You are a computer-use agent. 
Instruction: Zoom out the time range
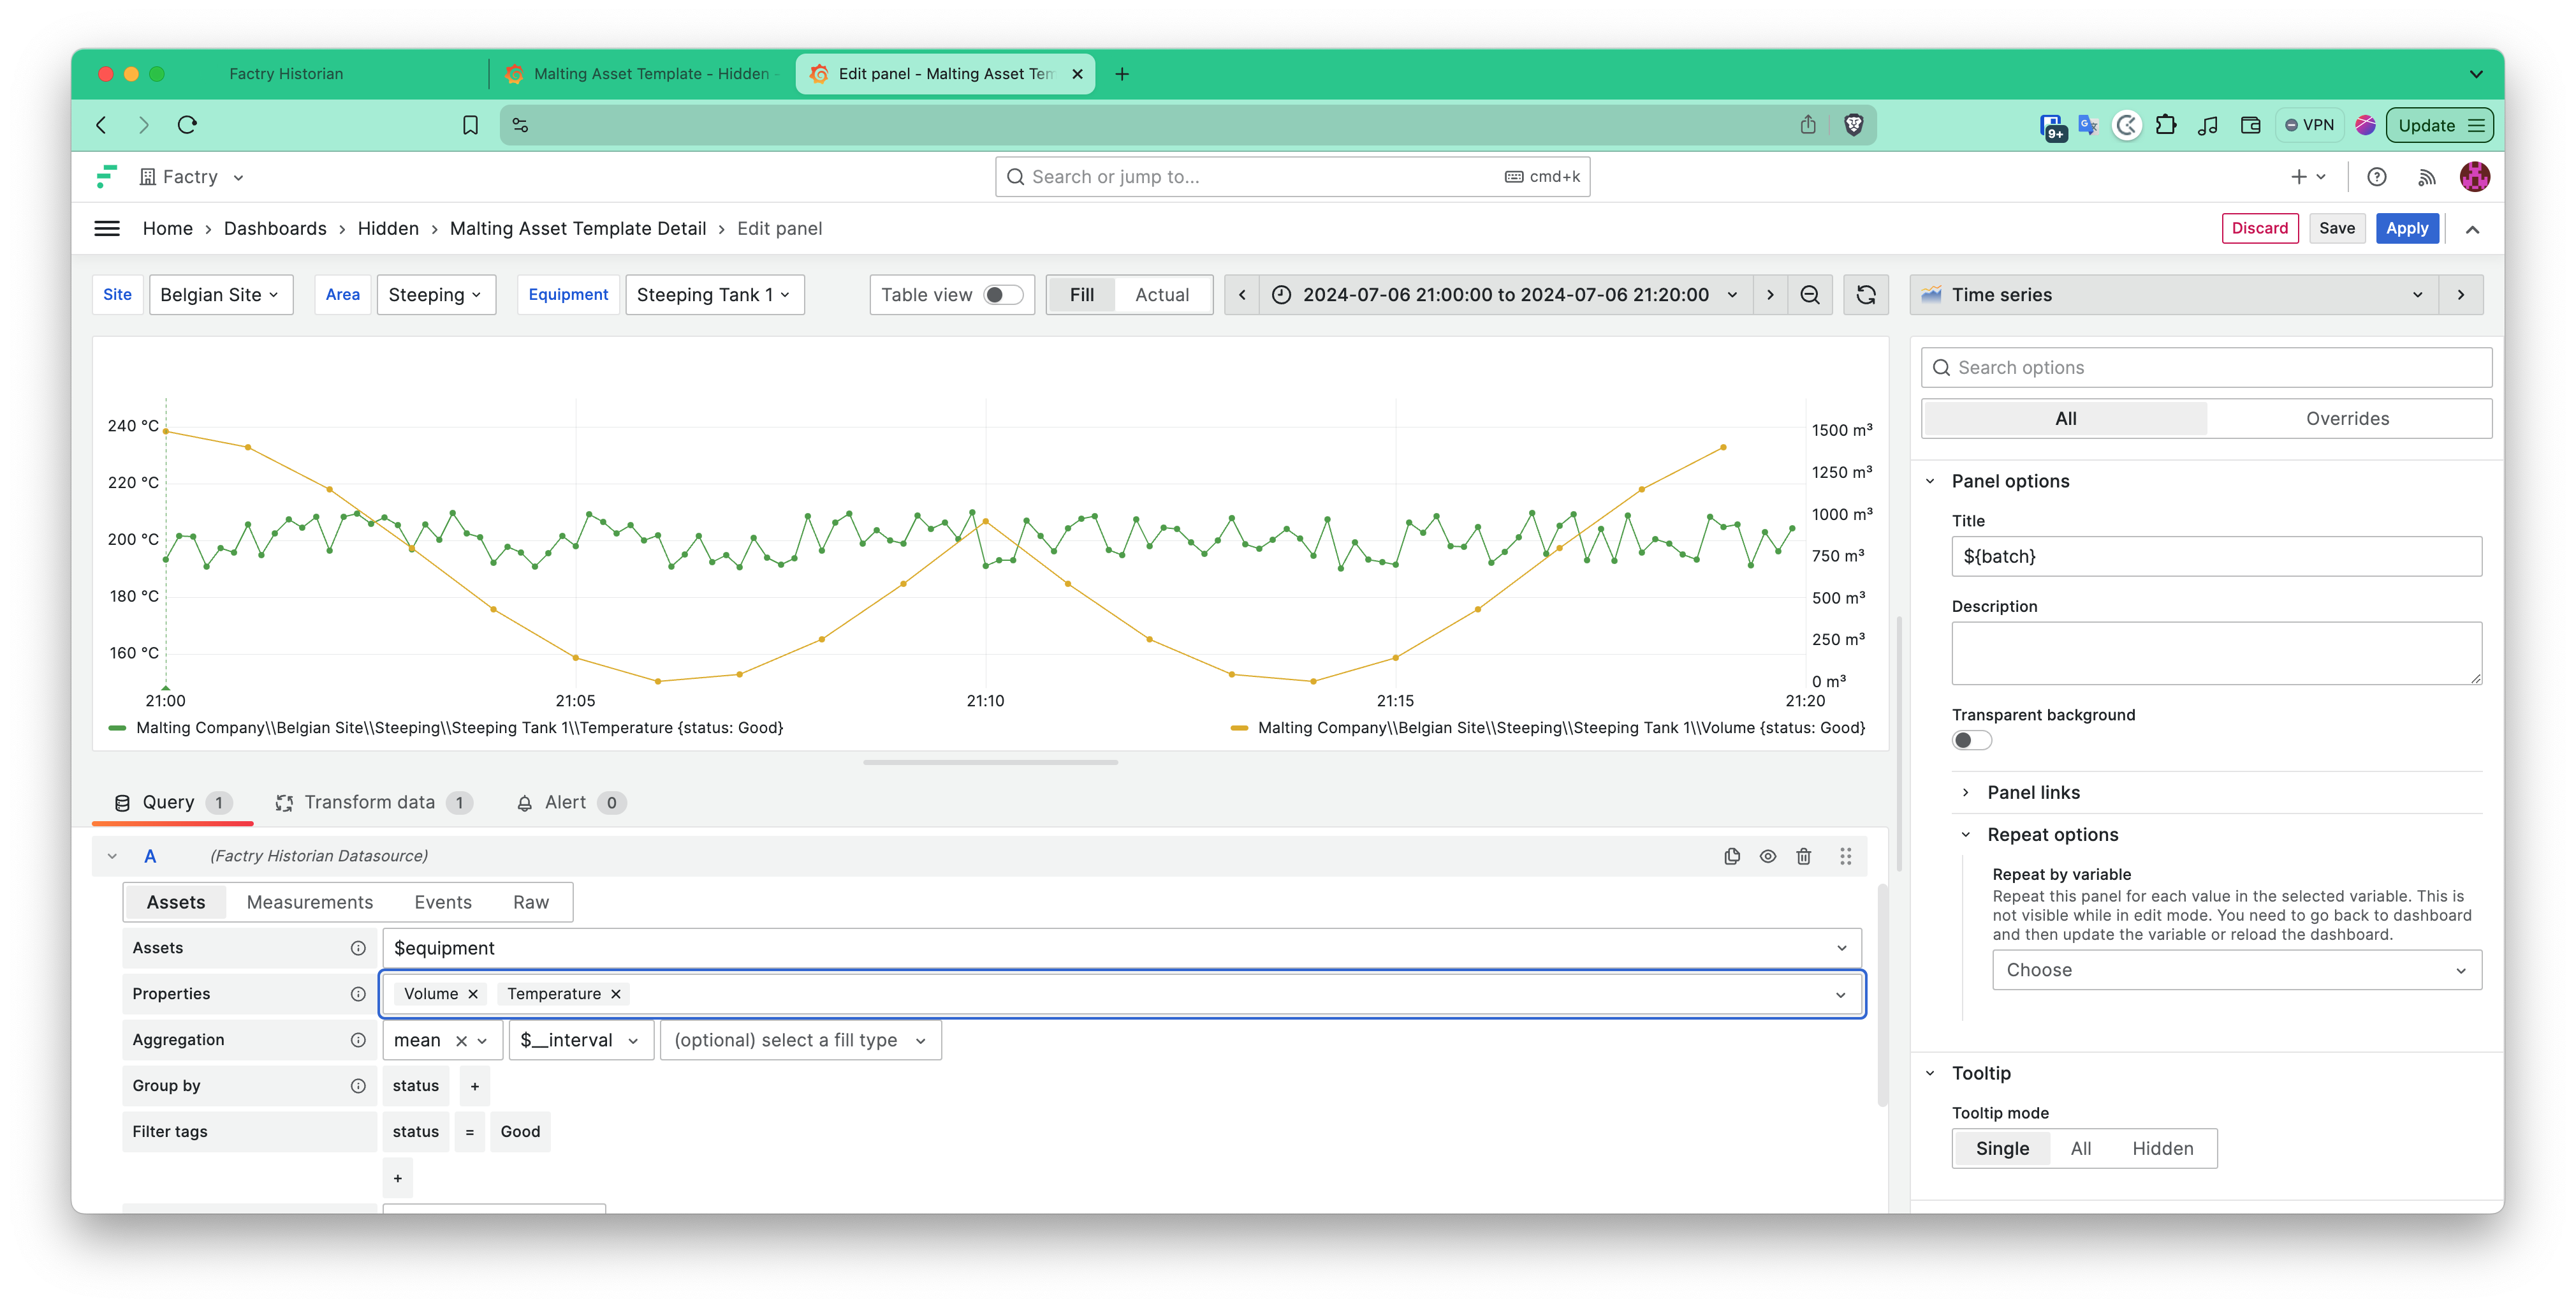coord(1810,294)
